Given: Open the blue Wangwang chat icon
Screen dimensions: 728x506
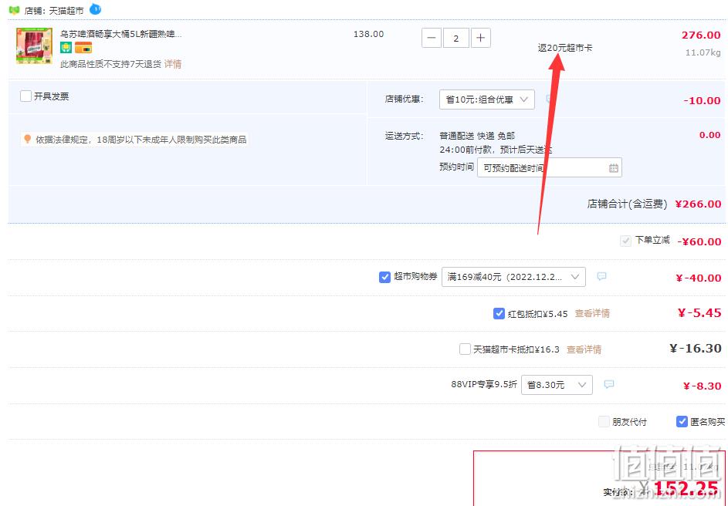Looking at the screenshot, I should click(x=95, y=8).
